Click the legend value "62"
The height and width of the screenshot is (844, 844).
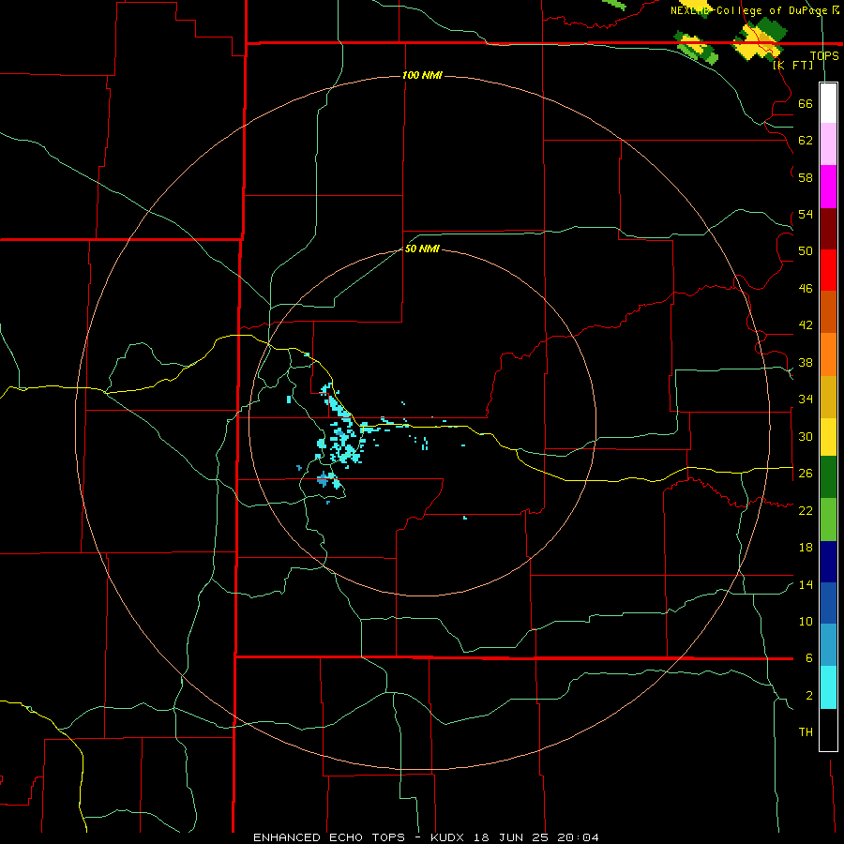point(806,141)
